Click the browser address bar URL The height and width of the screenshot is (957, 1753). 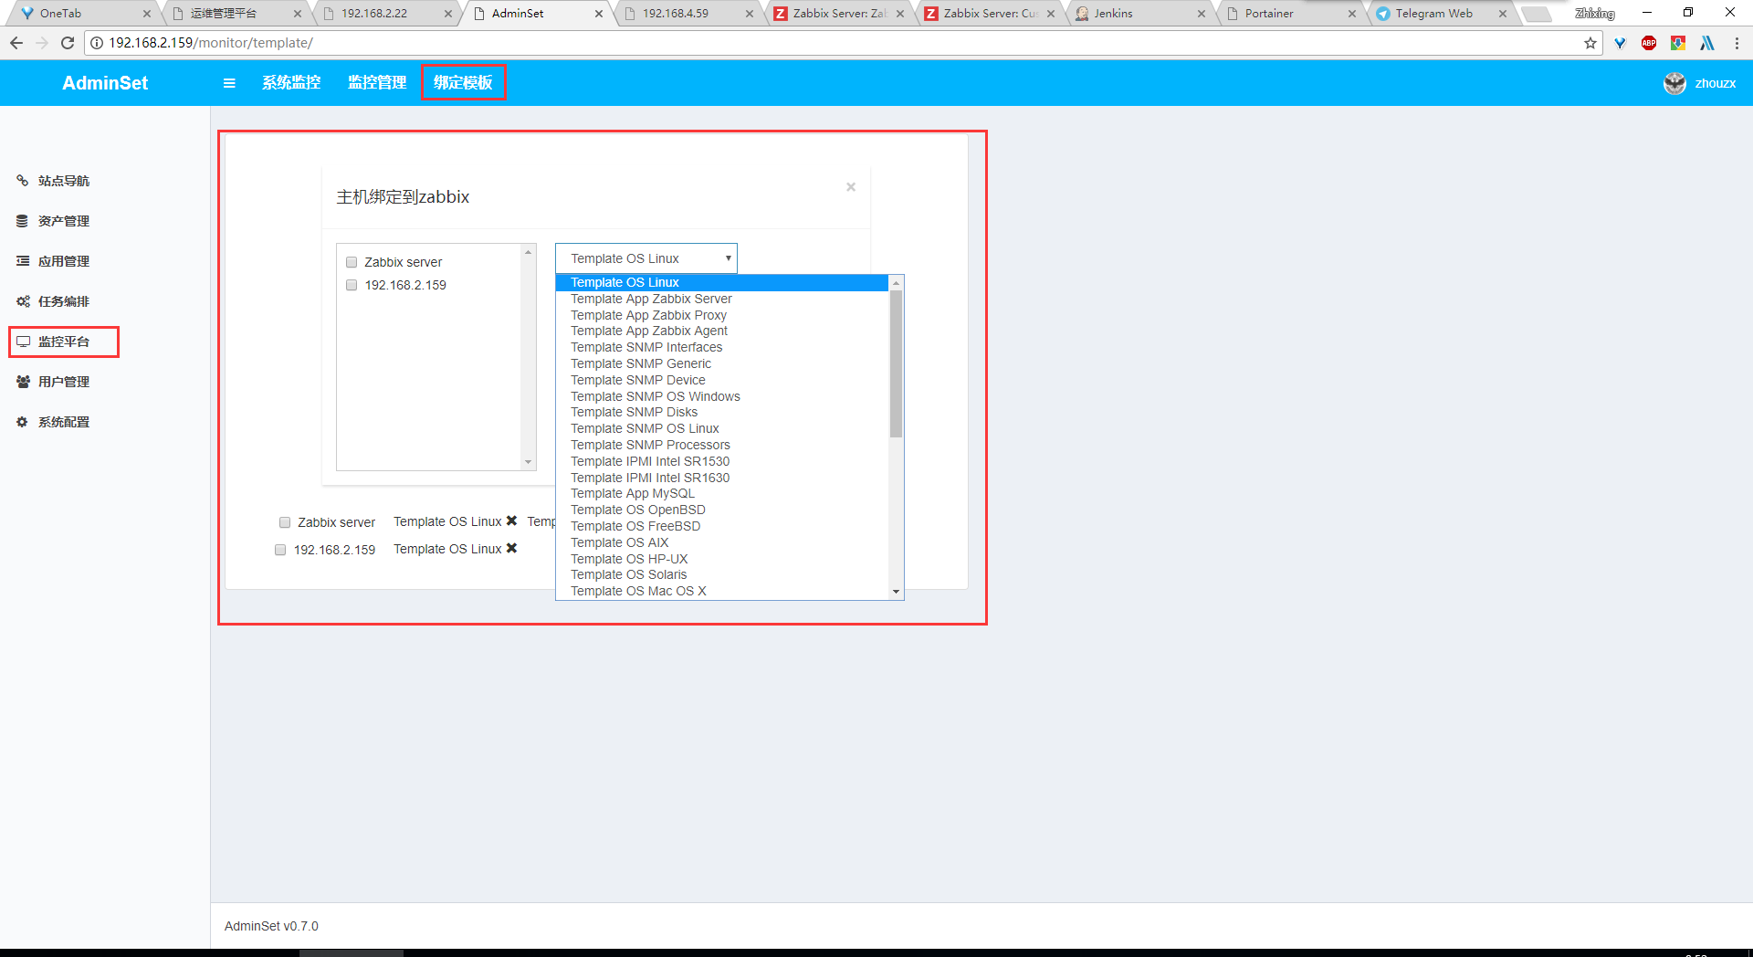click(211, 43)
